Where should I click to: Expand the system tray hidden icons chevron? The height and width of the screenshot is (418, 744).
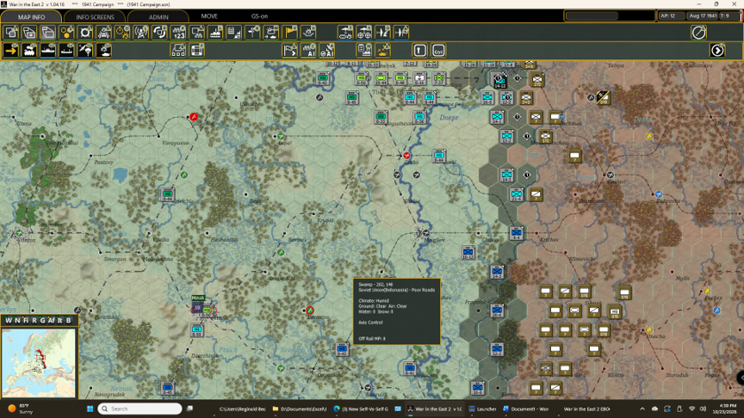pos(642,409)
